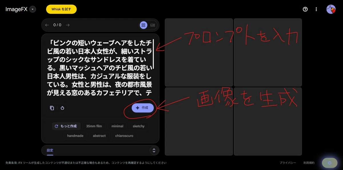Select the handmade style chip
The image size is (343, 170).
(75, 136)
